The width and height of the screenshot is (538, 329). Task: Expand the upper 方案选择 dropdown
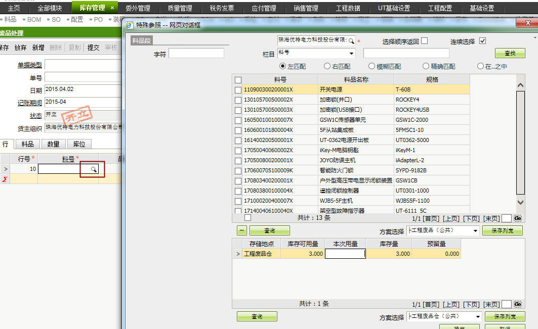coord(475,231)
